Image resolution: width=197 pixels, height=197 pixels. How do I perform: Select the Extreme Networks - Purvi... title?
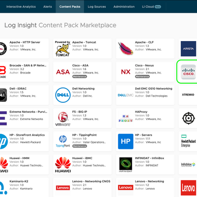point(28,112)
